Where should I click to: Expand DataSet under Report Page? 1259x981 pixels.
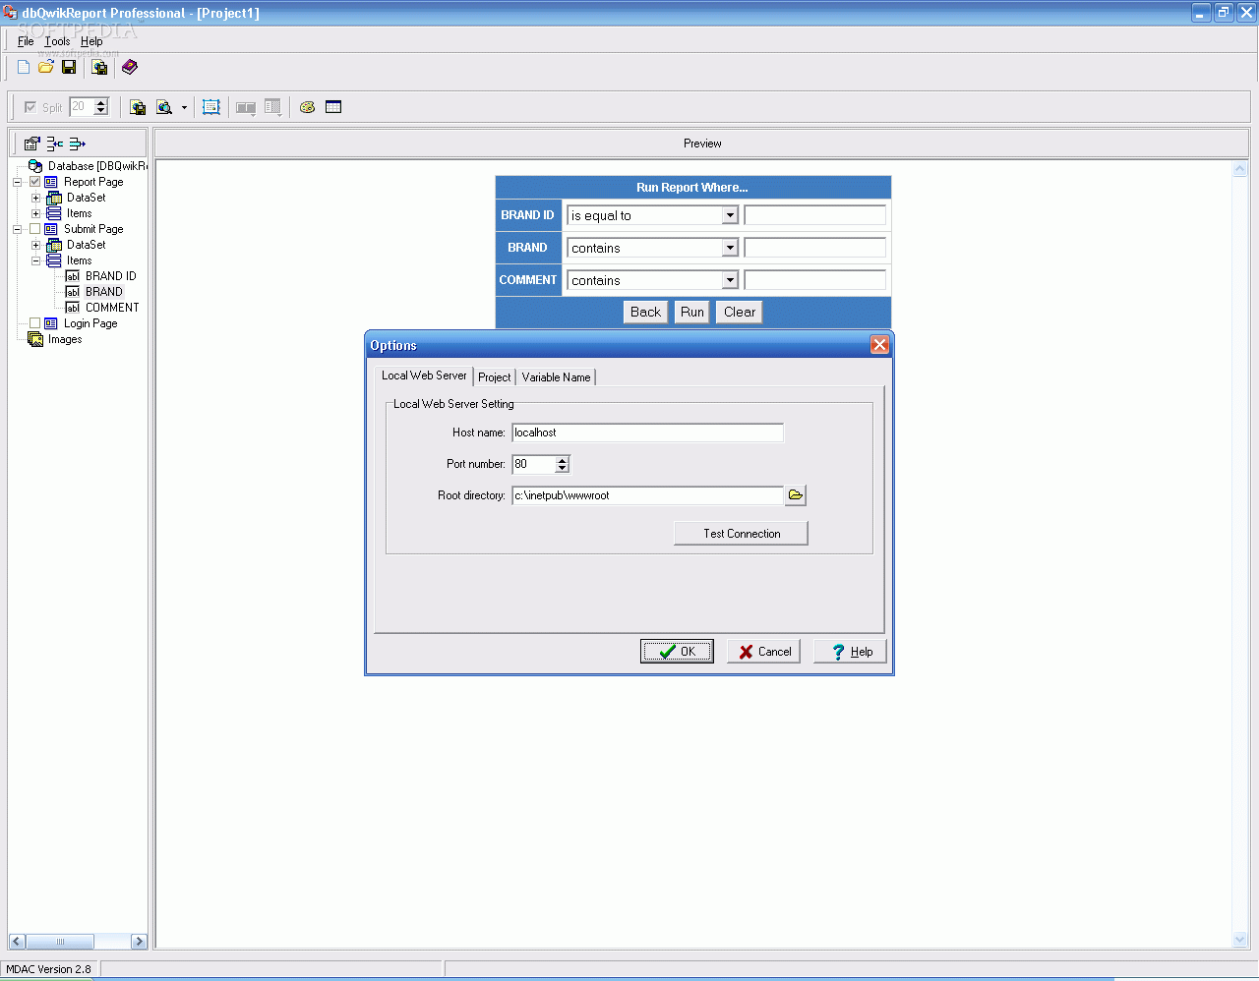tap(35, 198)
